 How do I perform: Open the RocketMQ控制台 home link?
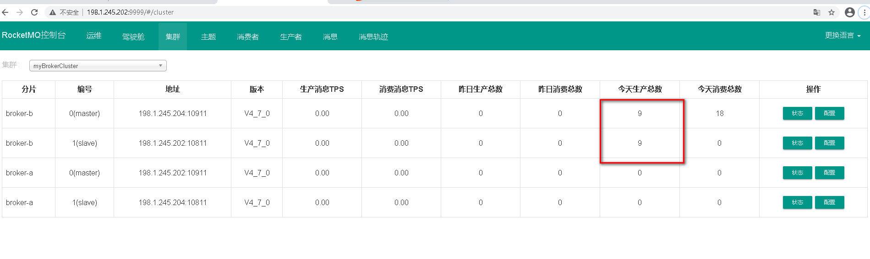[x=34, y=35]
